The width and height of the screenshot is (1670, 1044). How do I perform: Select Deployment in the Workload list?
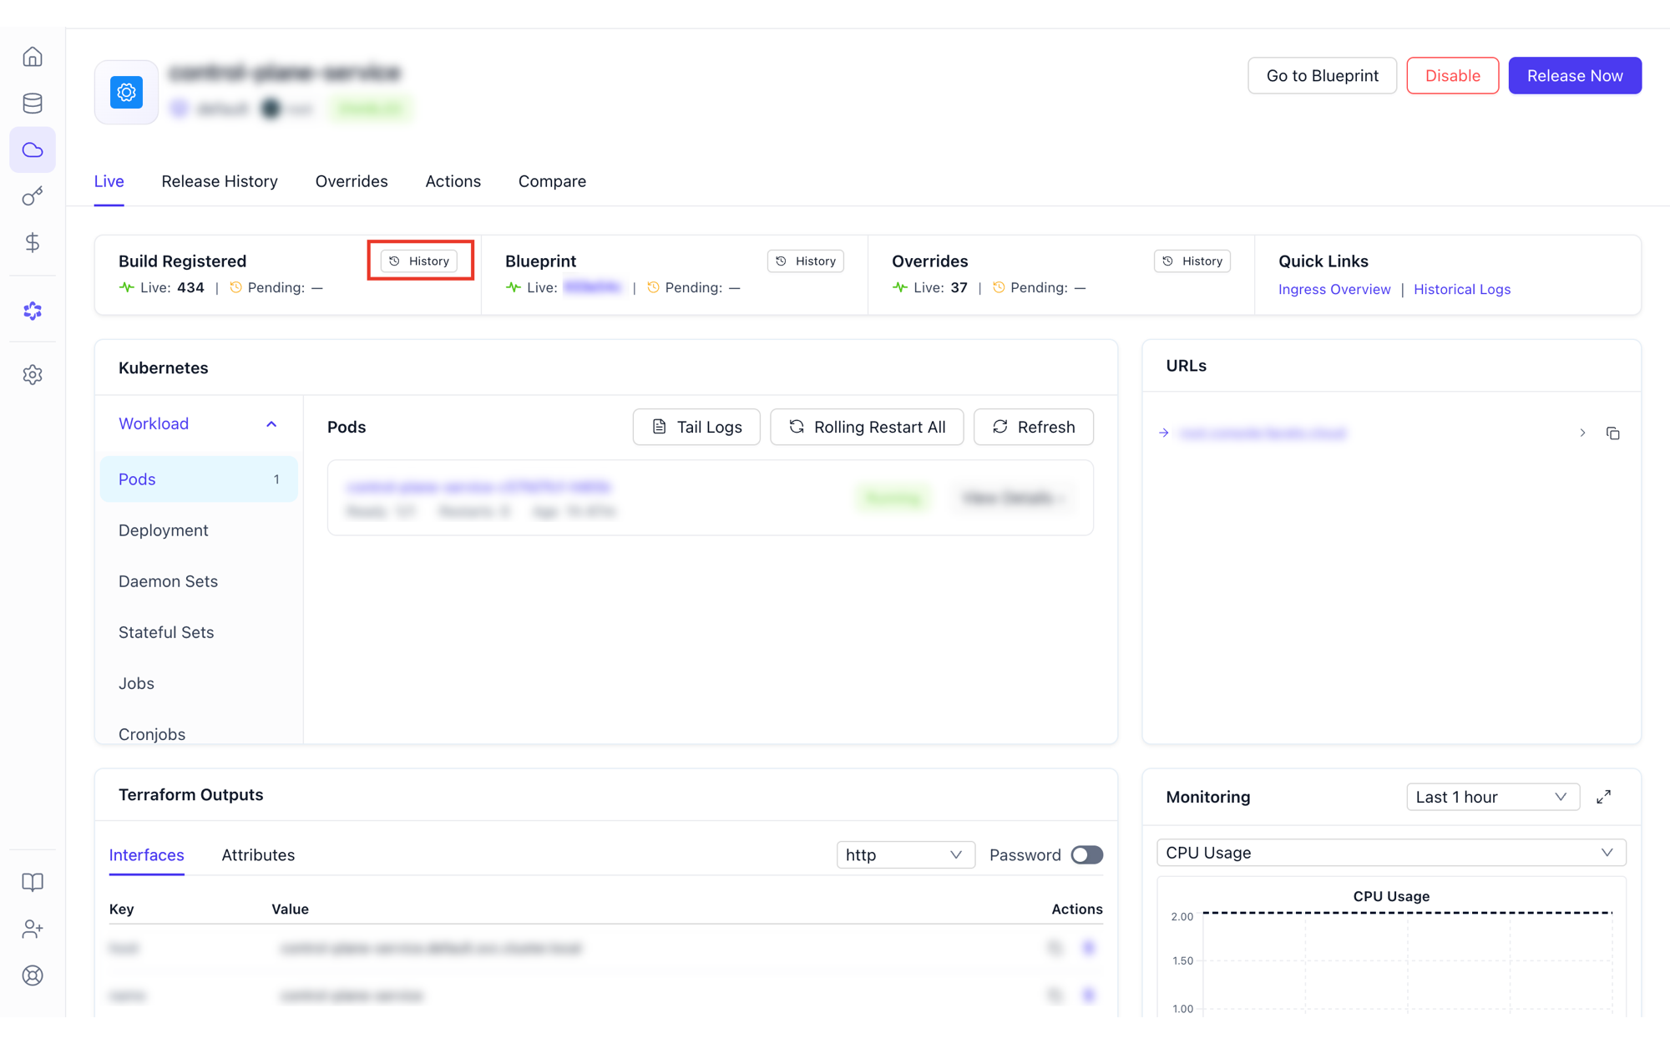[x=164, y=530]
